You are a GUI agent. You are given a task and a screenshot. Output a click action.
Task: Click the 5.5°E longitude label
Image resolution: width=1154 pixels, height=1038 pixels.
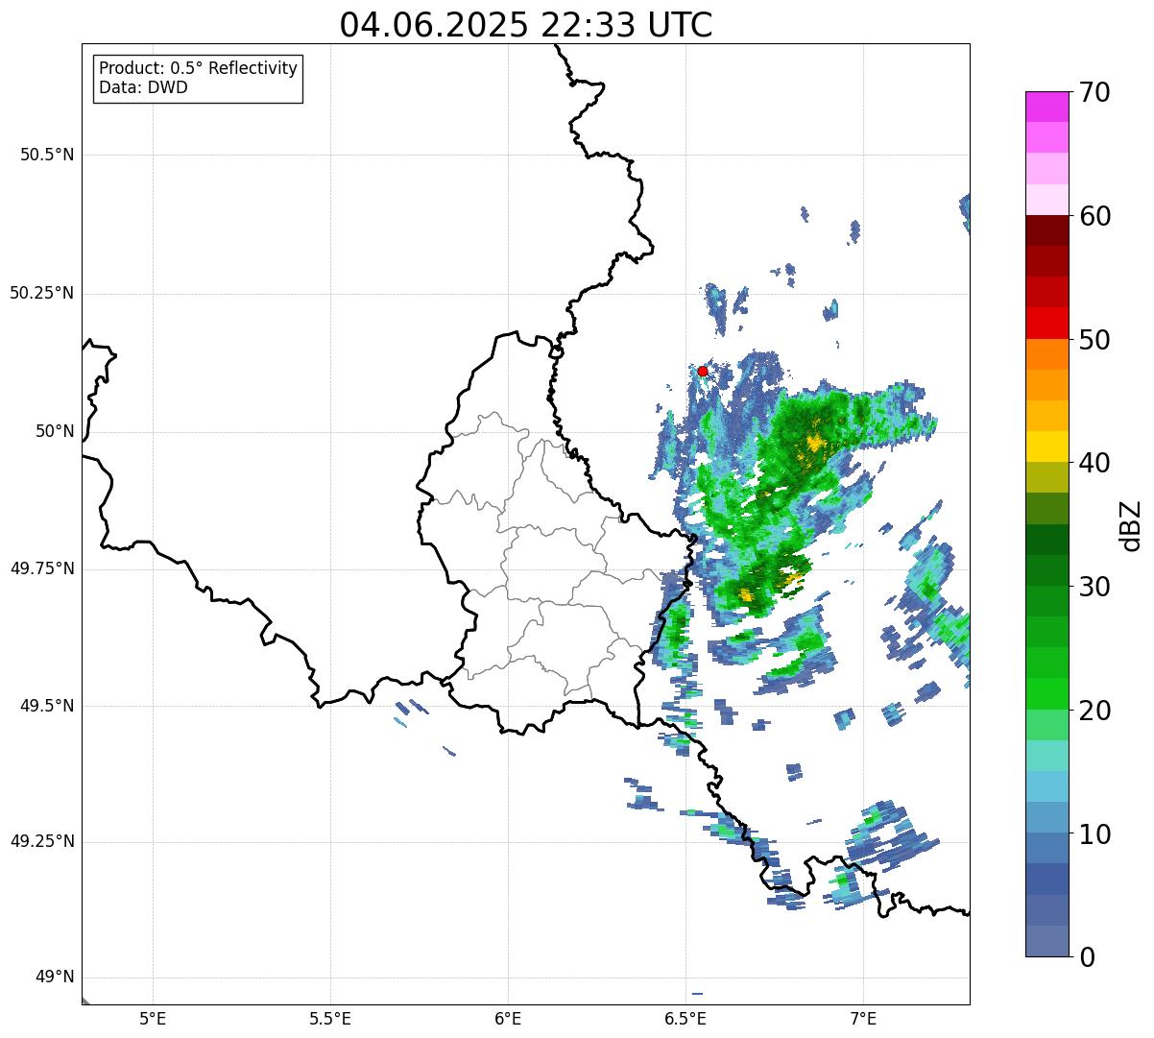point(330,1018)
